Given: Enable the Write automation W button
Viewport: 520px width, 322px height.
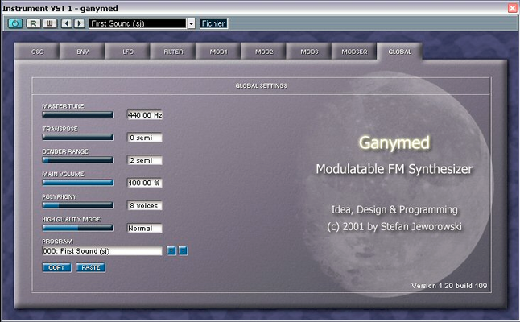Looking at the screenshot, I should (50, 23).
